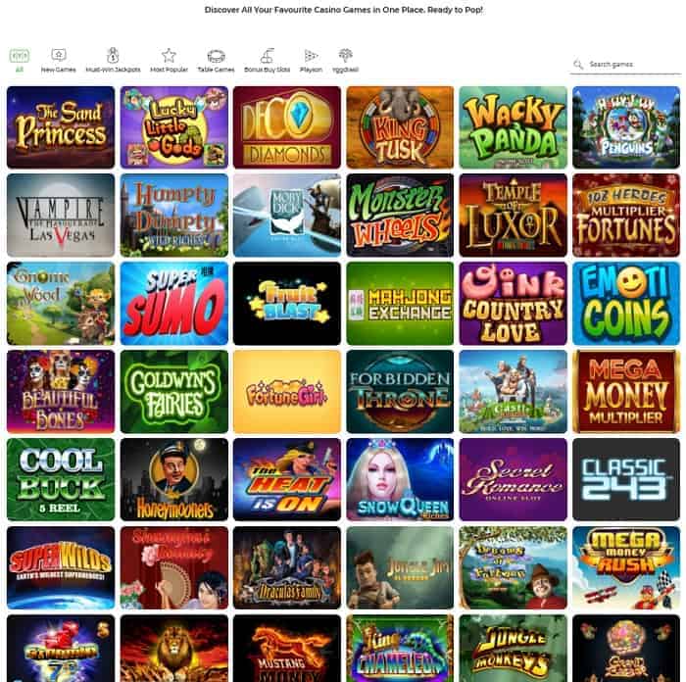Open the Deco Diamonds game tile
The height and width of the screenshot is (682, 686).
tap(287, 127)
